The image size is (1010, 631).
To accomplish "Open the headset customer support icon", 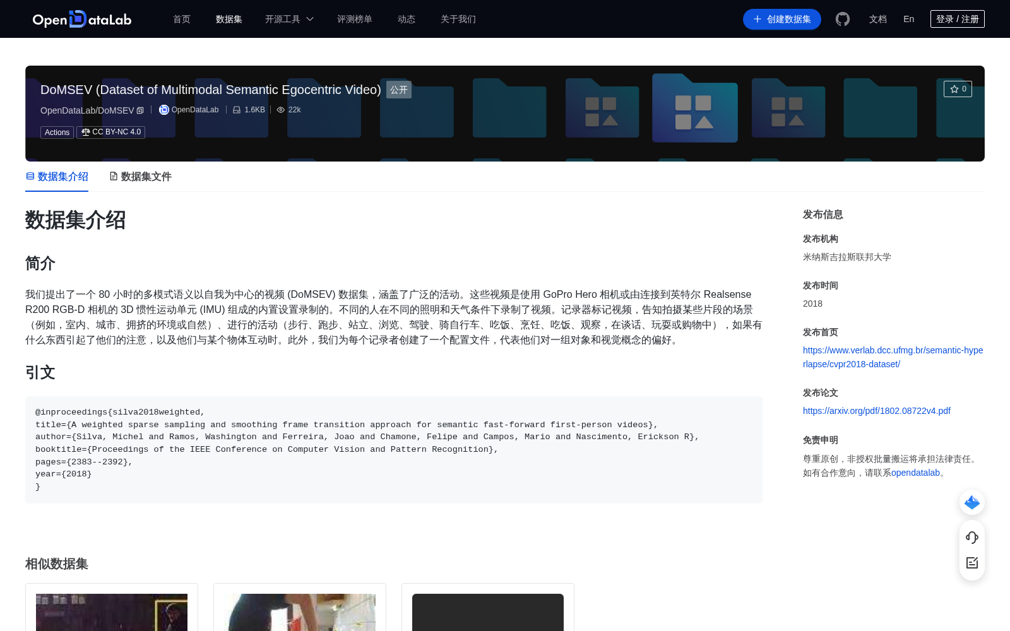I will tap(972, 538).
